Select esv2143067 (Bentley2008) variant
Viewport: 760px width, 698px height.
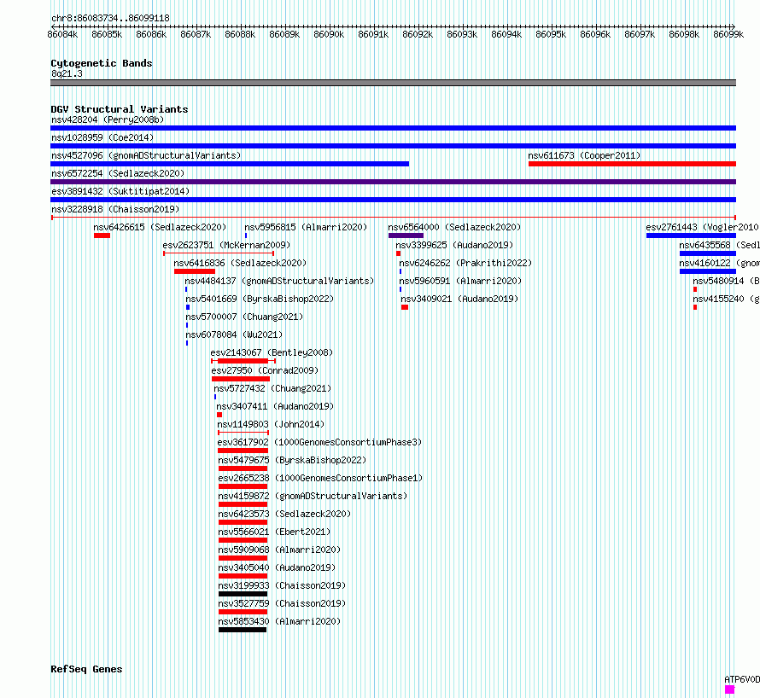click(x=272, y=352)
